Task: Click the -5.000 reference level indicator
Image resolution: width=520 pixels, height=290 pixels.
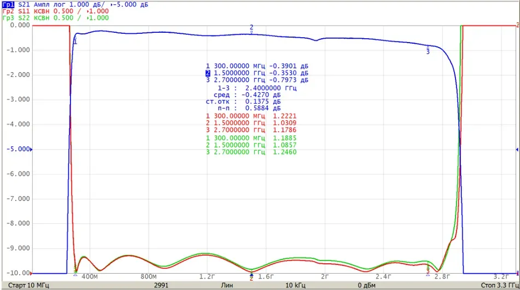Action: tap(19, 149)
